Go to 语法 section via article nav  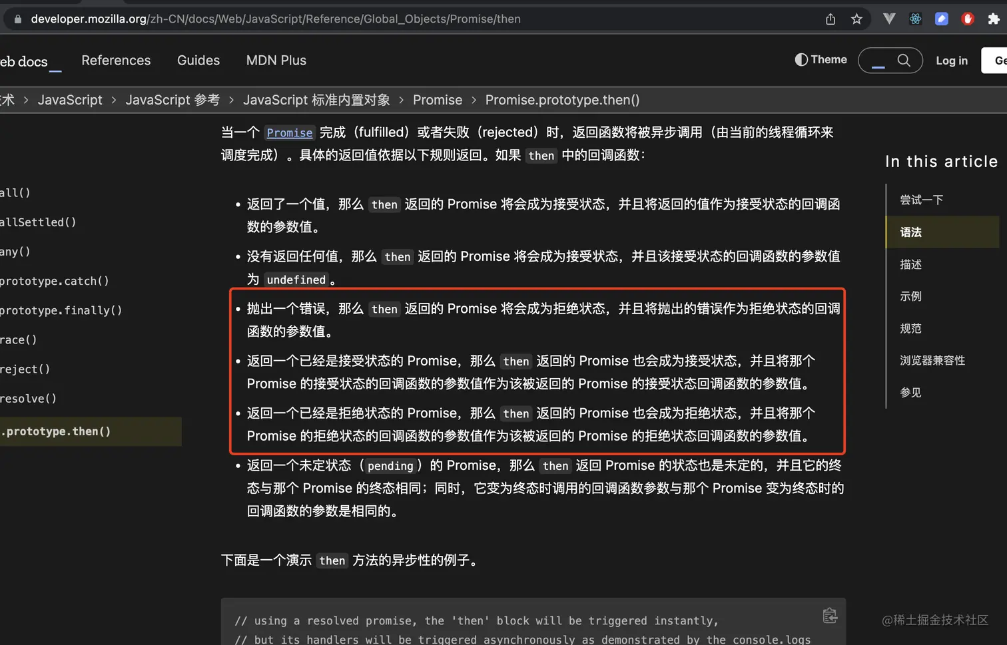910,232
